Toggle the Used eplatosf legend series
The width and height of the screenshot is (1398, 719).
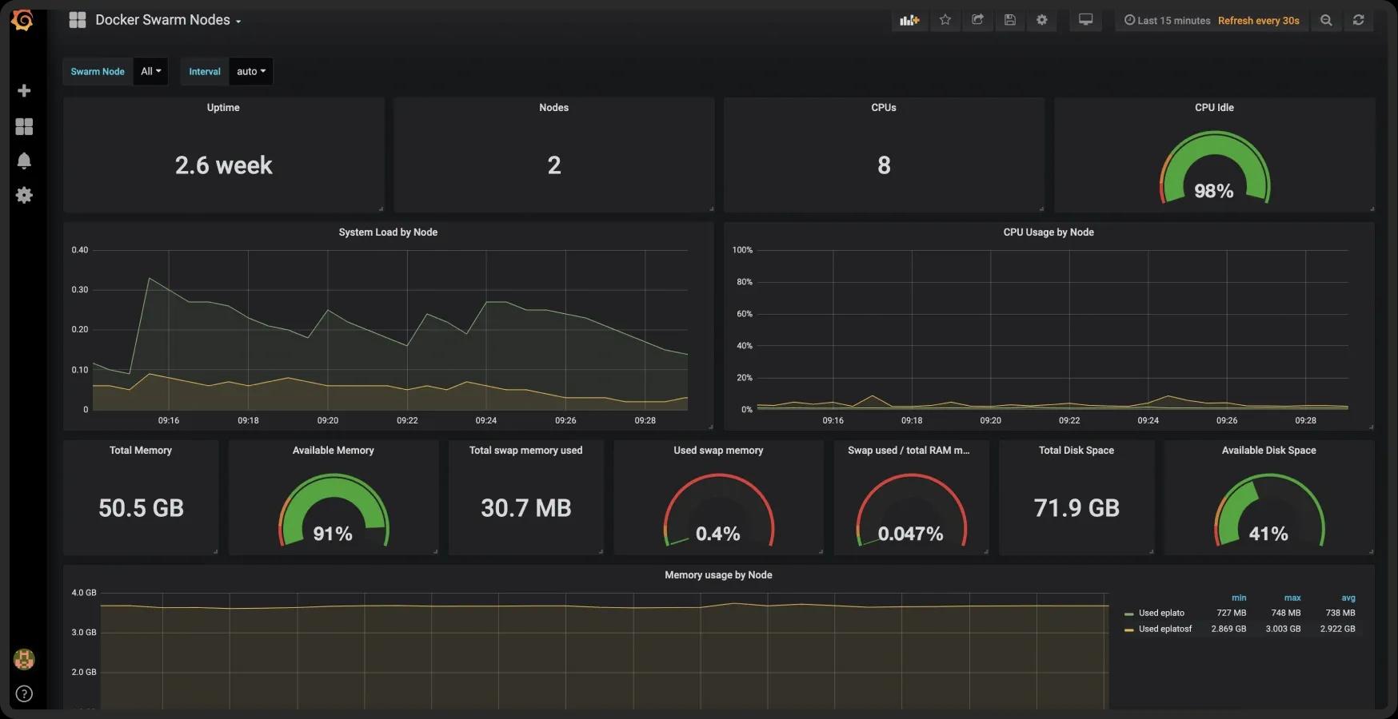(x=1164, y=630)
